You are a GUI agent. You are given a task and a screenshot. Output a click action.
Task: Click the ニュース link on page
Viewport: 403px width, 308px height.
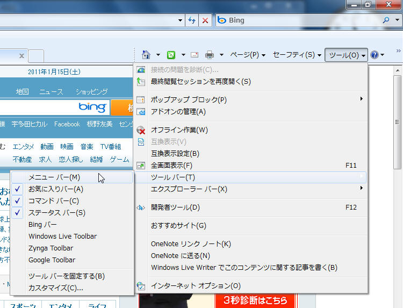pyautogui.click(x=52, y=92)
